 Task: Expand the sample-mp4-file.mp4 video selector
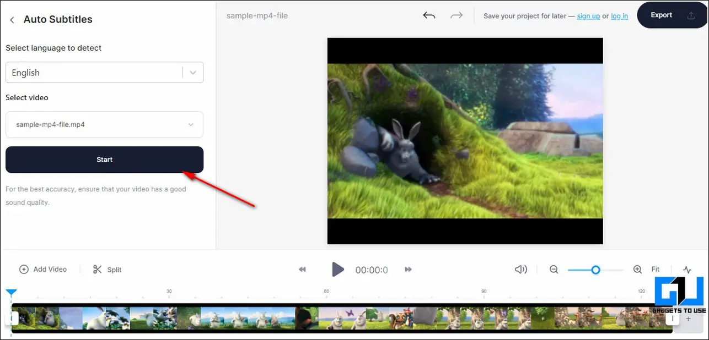(104, 124)
